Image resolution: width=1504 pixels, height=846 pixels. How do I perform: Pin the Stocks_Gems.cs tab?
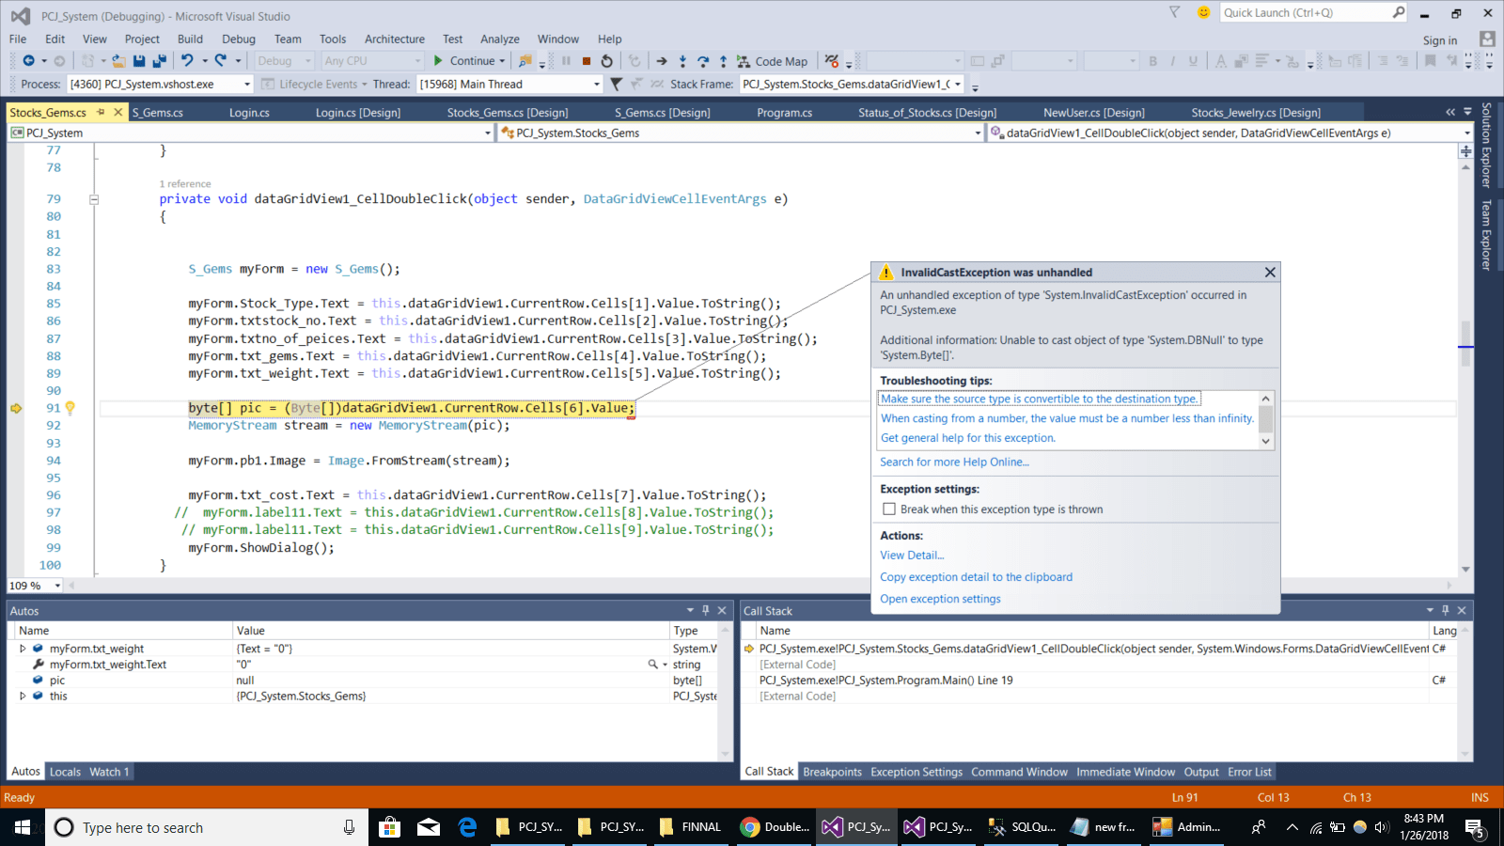coord(101,112)
